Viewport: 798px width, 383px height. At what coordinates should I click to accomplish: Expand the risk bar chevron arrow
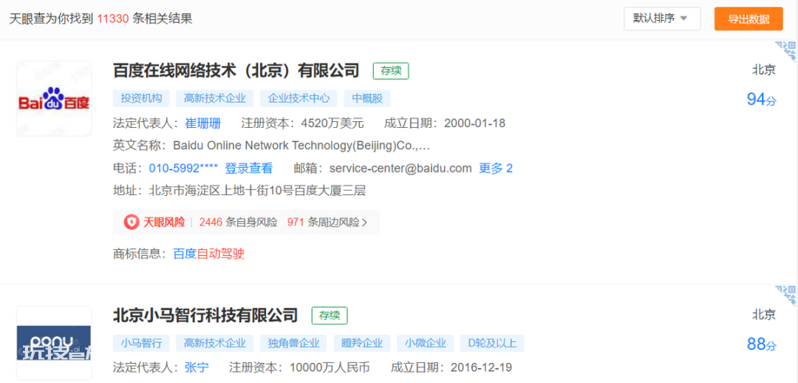click(x=364, y=223)
